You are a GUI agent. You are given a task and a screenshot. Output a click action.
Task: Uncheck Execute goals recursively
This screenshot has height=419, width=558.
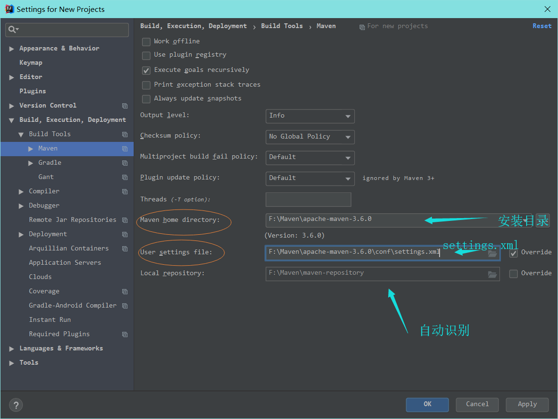tap(146, 70)
